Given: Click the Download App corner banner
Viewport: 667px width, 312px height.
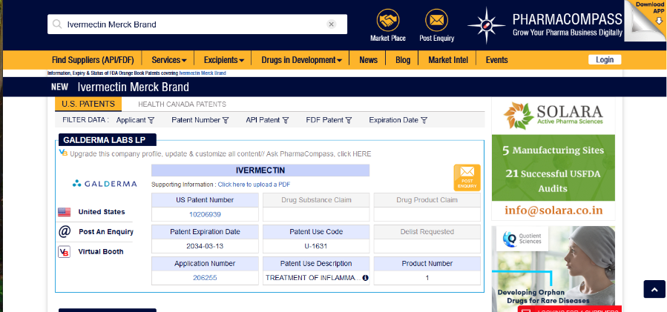Looking at the screenshot, I should pos(647,19).
